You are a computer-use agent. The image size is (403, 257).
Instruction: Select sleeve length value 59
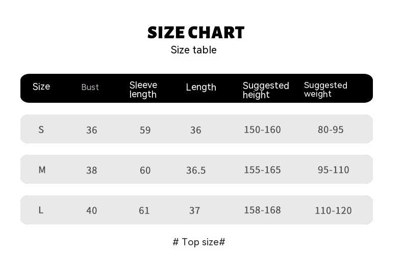145,130
